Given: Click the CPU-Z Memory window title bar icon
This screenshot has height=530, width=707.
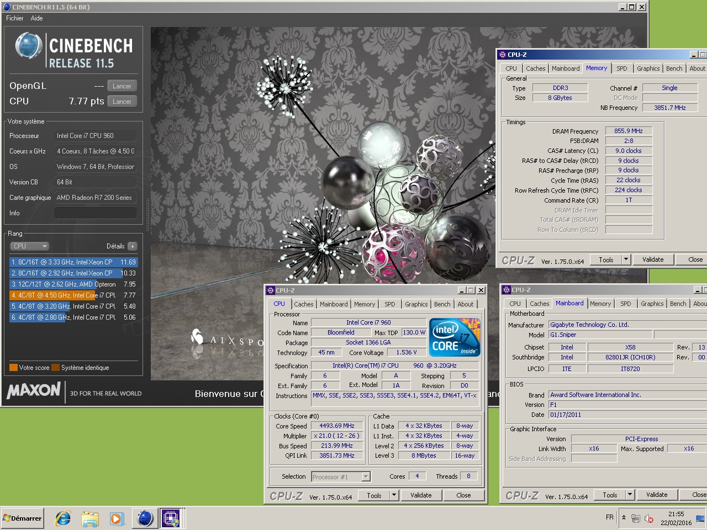Looking at the screenshot, I should coord(502,55).
